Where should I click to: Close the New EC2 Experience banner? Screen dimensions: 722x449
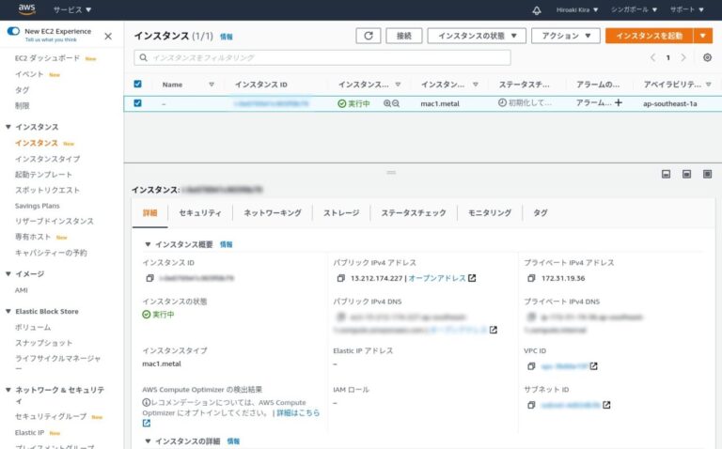click(x=108, y=36)
